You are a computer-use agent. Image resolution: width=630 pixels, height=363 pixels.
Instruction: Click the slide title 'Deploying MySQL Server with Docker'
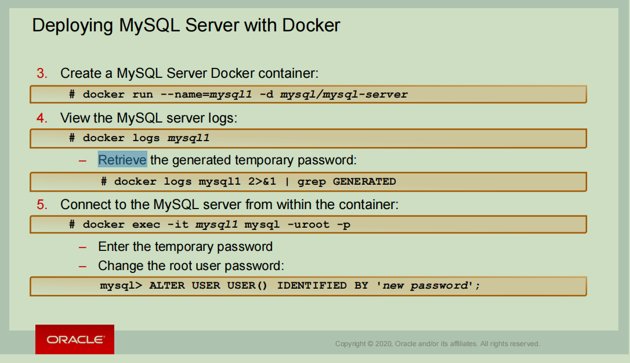click(186, 26)
